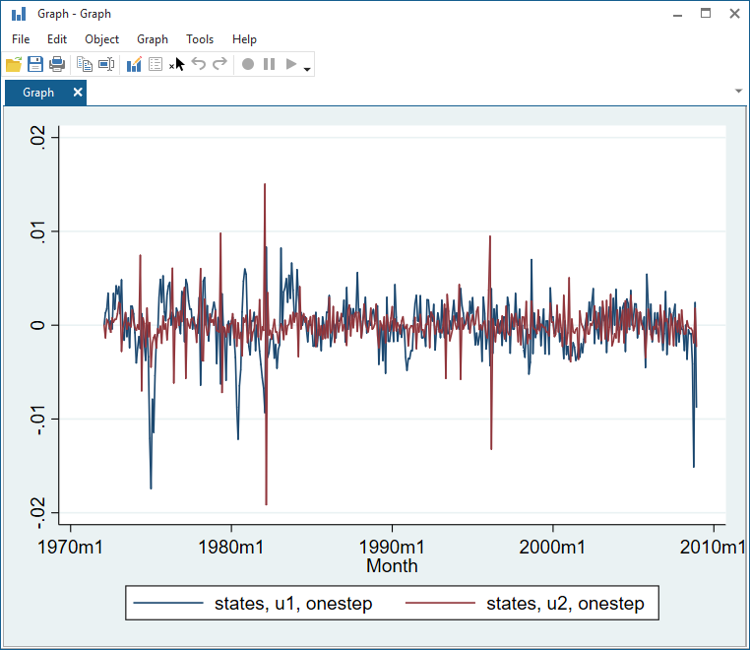Click the "-.01" y-axis label

point(37,420)
